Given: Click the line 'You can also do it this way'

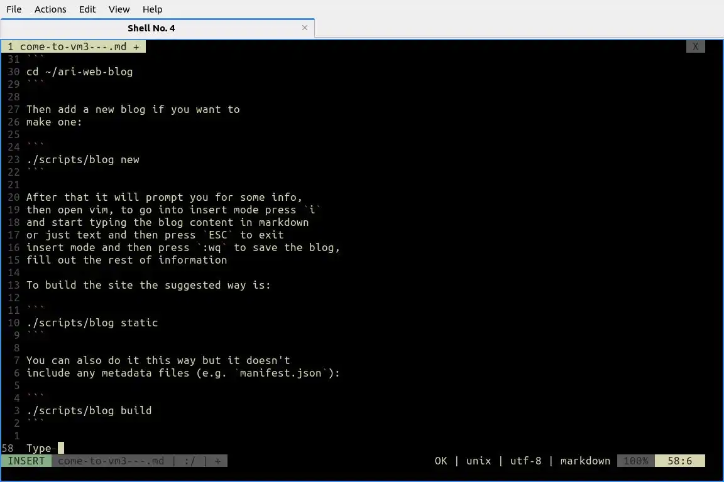Looking at the screenshot, I should click(158, 360).
